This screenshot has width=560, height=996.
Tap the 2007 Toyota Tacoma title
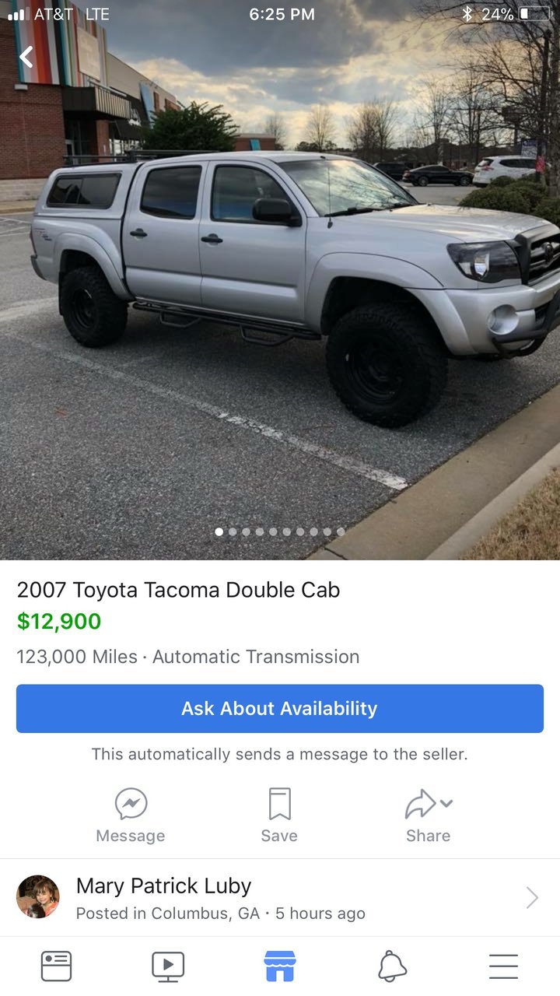(x=178, y=590)
